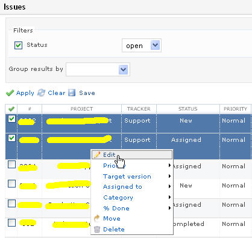Uncheck the New Support issue row checkbox

click(x=11, y=119)
